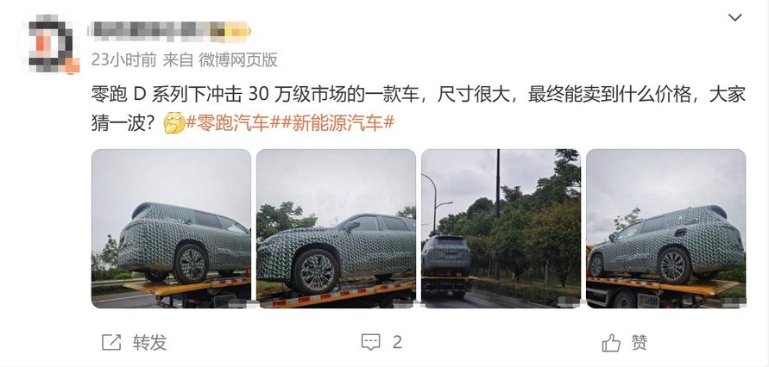Click the 赞 like label
This screenshot has height=367, width=769.
[640, 342]
